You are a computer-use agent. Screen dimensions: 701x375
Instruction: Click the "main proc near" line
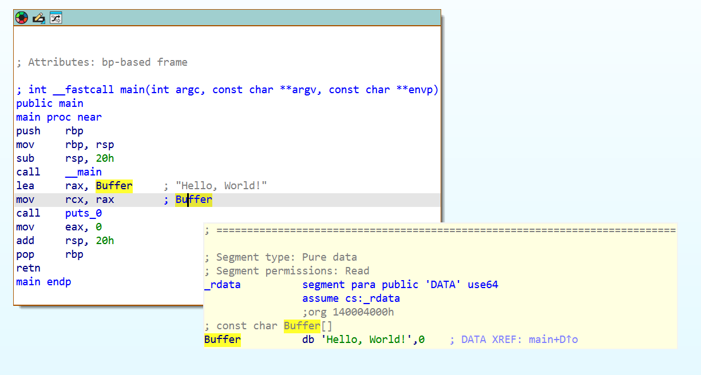59,117
